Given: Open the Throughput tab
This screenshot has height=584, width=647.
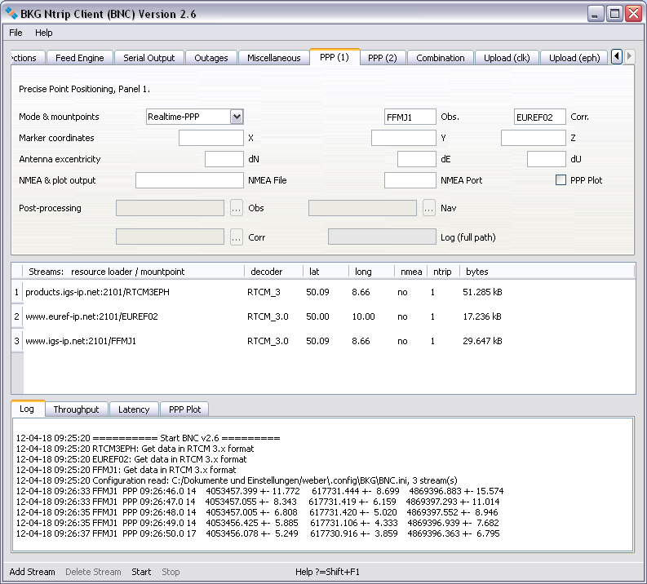Looking at the screenshot, I should (76, 409).
